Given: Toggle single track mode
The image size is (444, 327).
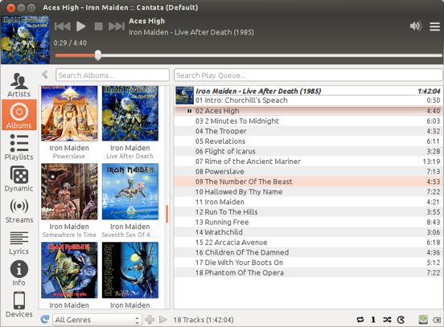Looking at the screenshot, I should (373, 320).
